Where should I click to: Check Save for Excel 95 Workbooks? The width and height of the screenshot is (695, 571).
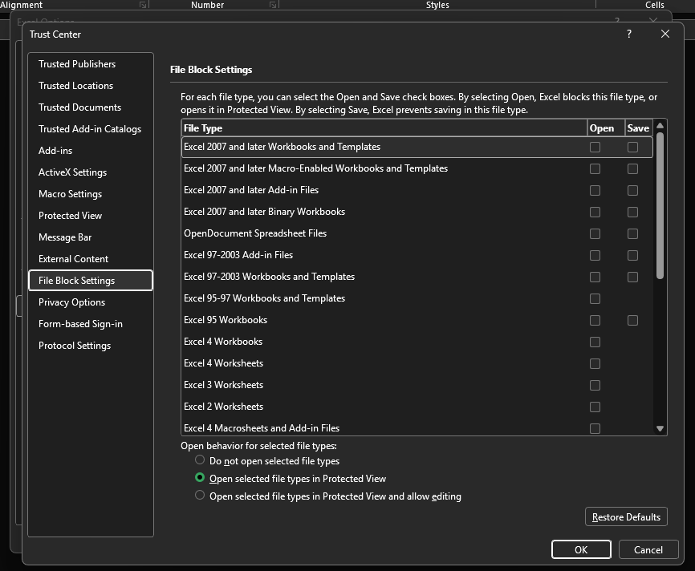[x=632, y=320]
